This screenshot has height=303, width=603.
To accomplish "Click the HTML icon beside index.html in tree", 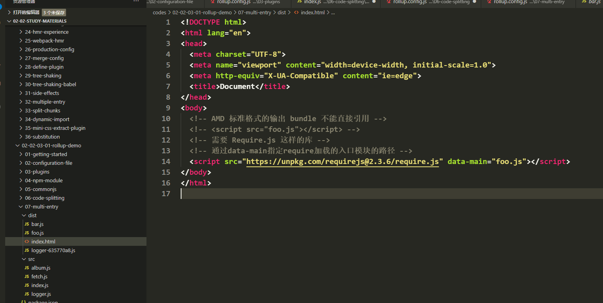I will (27, 242).
